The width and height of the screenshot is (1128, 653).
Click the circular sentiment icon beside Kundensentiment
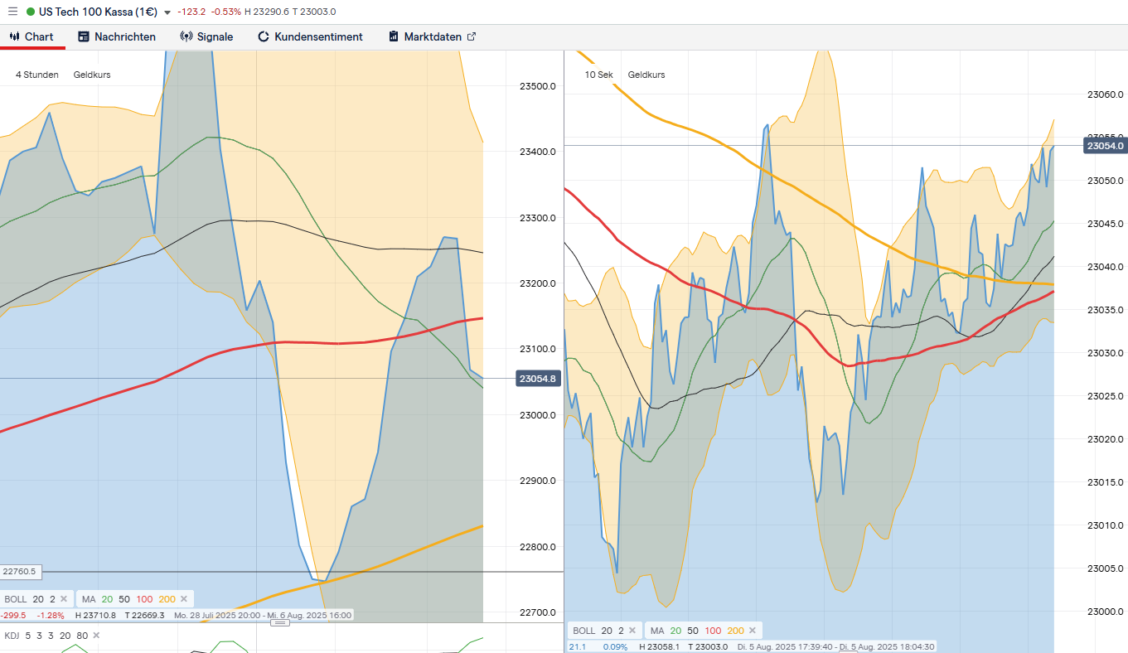(264, 36)
